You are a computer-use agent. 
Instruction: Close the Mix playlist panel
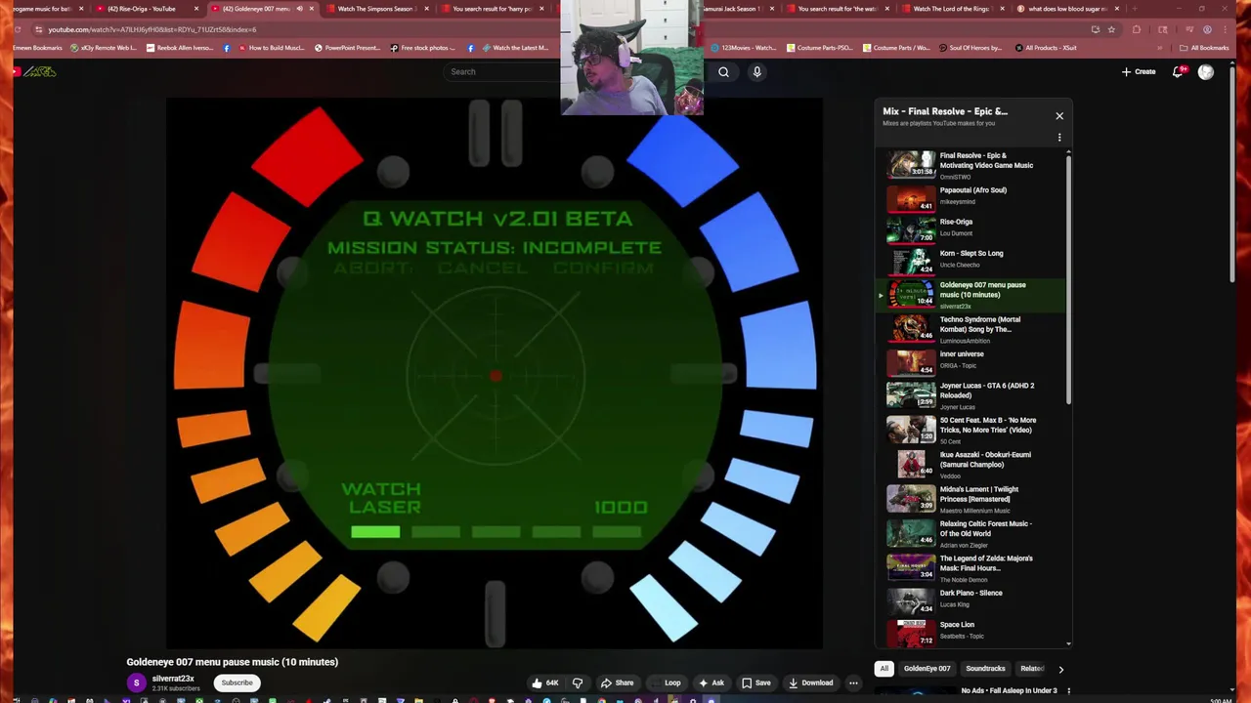[x=1059, y=116]
